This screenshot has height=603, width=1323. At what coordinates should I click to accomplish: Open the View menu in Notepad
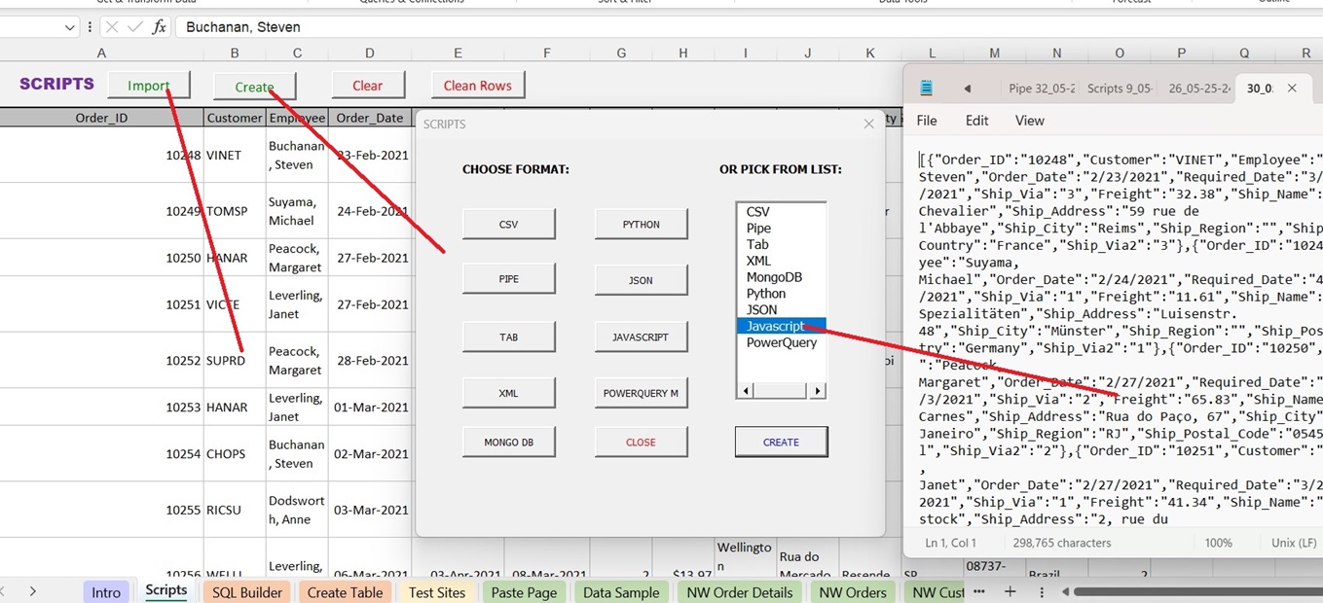[x=1029, y=121]
